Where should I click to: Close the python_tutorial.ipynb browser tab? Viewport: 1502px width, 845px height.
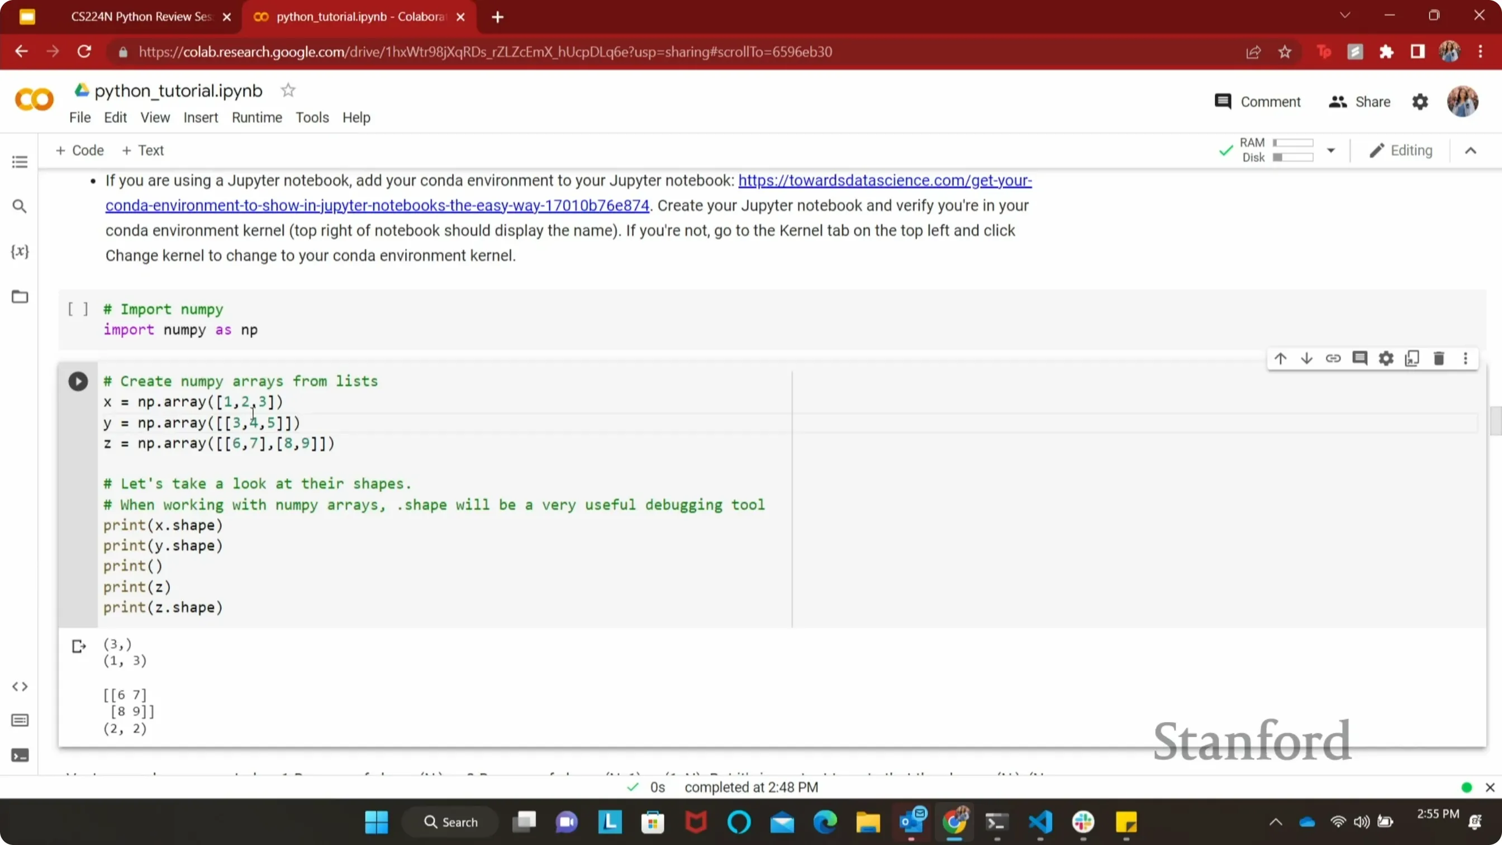(460, 17)
